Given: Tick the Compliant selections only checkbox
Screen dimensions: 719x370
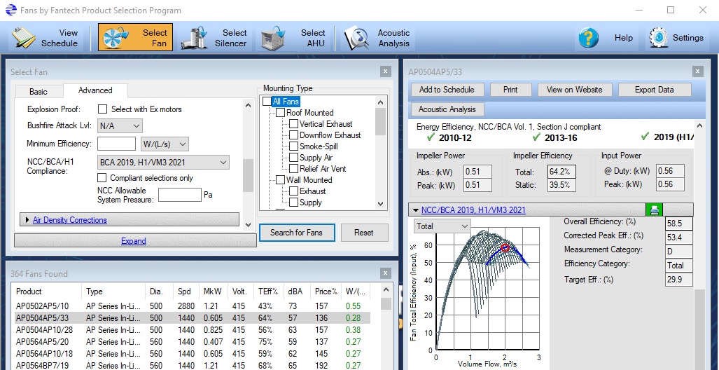Looking at the screenshot, I should (x=103, y=178).
